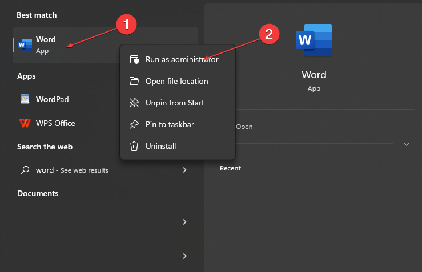Screen dimensions: 422x272
Task: Click the unpin icon beside Unpin from Start
Action: coord(134,103)
